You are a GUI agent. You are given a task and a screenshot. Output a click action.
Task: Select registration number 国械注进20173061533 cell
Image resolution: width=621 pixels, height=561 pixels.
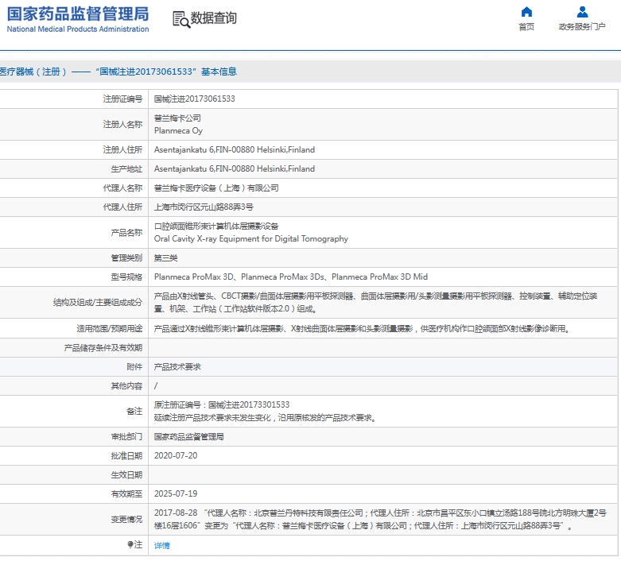(195, 99)
